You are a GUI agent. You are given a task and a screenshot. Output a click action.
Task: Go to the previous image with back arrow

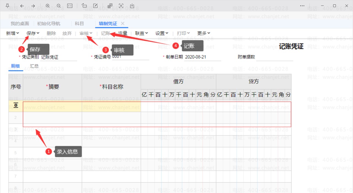click(x=22, y=6)
